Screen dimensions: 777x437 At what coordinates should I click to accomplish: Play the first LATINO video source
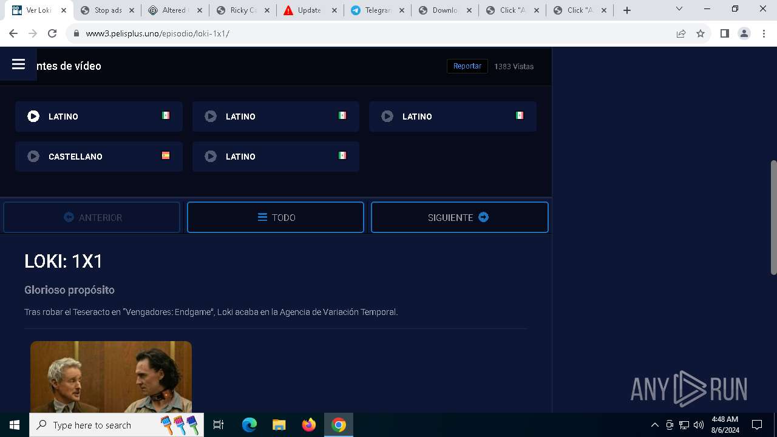pos(99,117)
